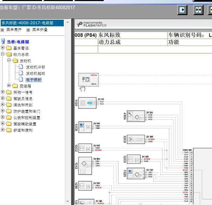Screen dimensions: 212x205
Task: Click the 菜单折叠 list icon
Action: tap(28, 30)
